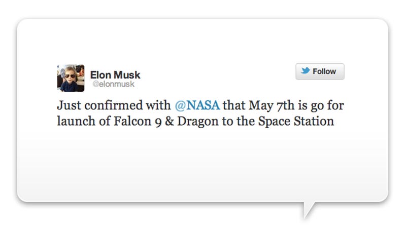Click the Twitter bird icon in Follow button
This screenshot has width=406, height=228.
click(306, 70)
